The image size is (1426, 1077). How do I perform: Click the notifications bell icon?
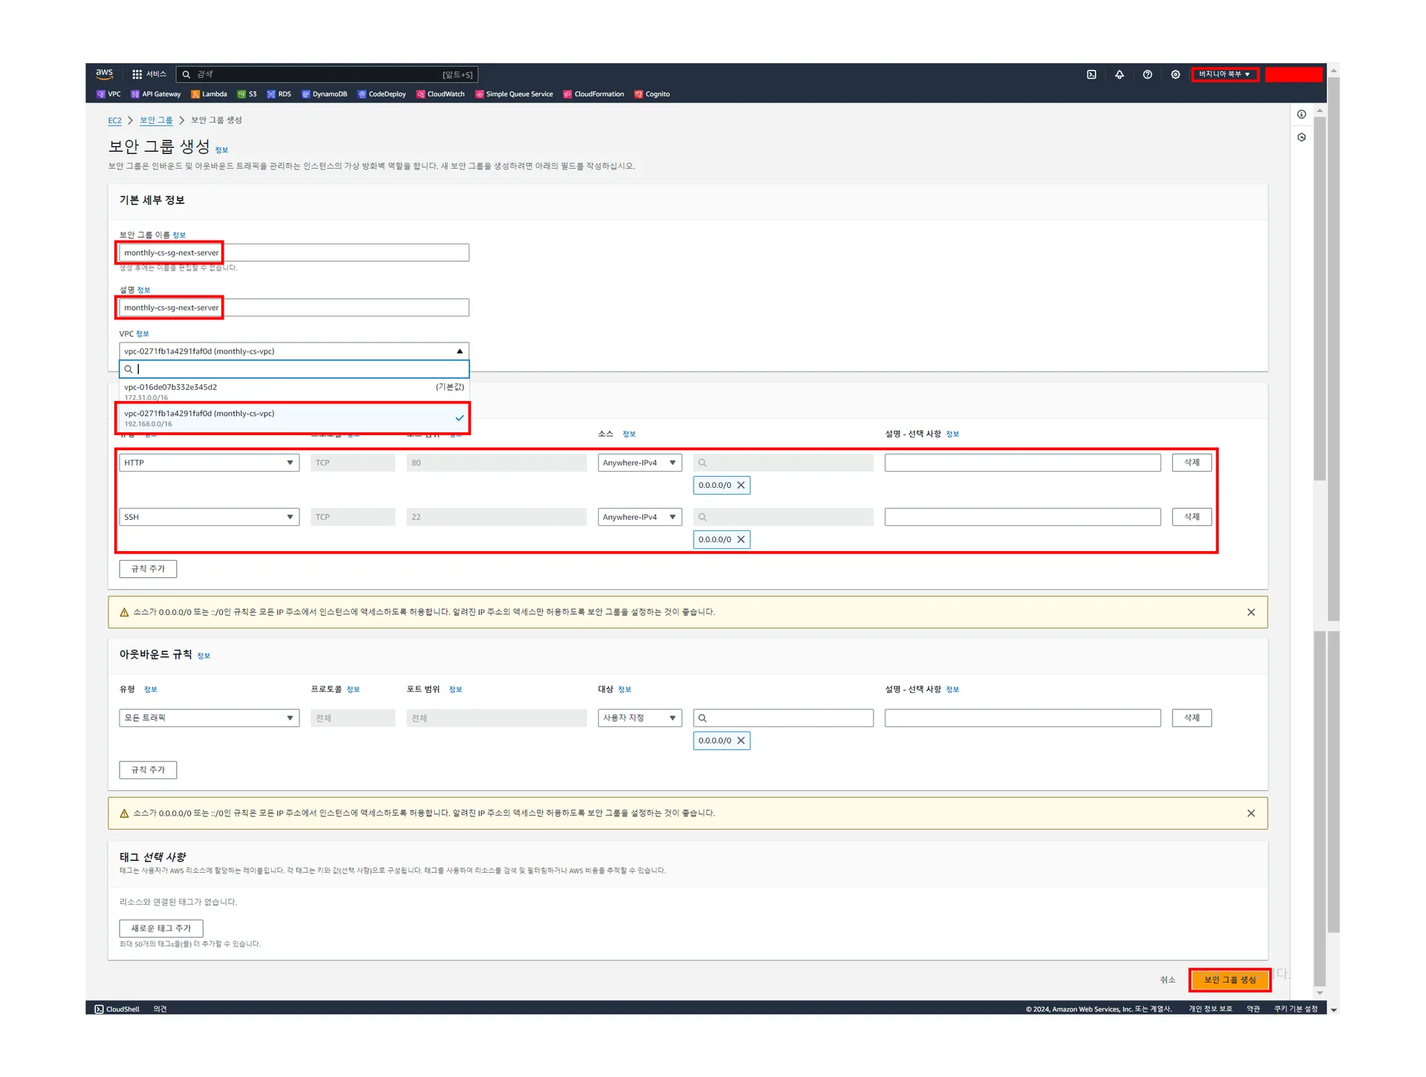tap(1119, 74)
